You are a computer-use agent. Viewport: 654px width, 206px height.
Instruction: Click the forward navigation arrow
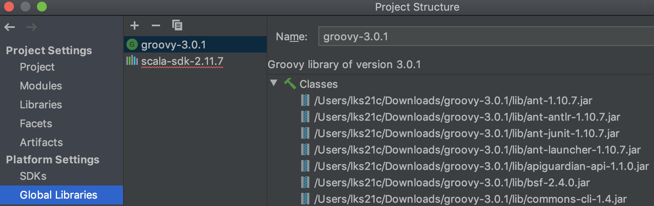pos(31,27)
